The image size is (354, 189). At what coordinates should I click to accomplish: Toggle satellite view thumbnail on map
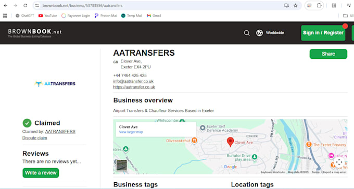(121, 165)
